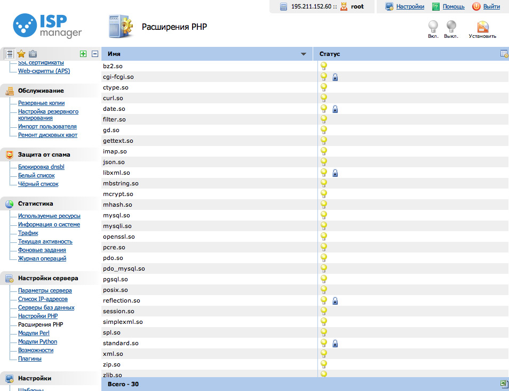This screenshot has width=509, height=391.
Task: Click the Выкл. (disable) light bulb icon
Action: tap(451, 27)
